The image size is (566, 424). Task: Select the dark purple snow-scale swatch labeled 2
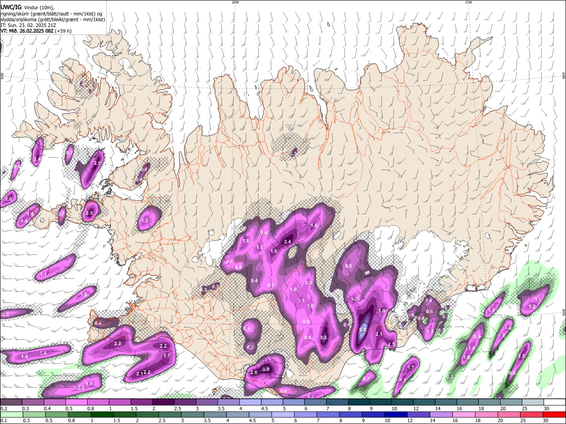tap(163, 402)
